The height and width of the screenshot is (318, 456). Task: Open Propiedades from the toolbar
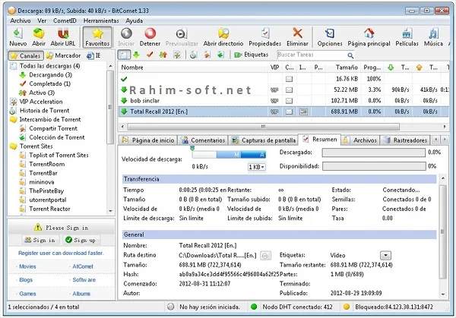coord(264,37)
